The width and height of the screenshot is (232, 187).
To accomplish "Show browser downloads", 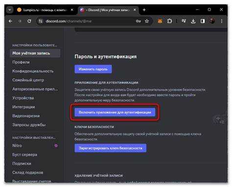I will pos(193,21).
